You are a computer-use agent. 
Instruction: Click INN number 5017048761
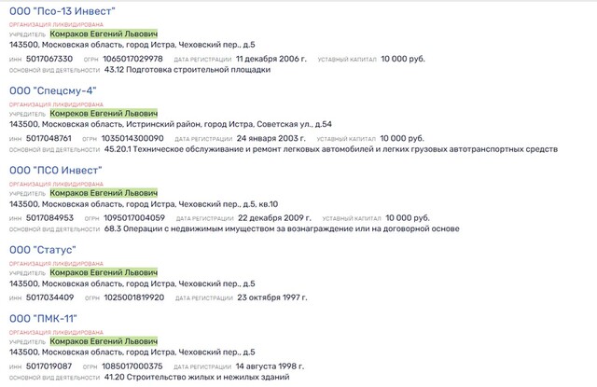point(49,138)
